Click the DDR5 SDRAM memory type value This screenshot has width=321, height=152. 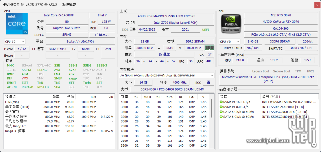(x=195, y=41)
